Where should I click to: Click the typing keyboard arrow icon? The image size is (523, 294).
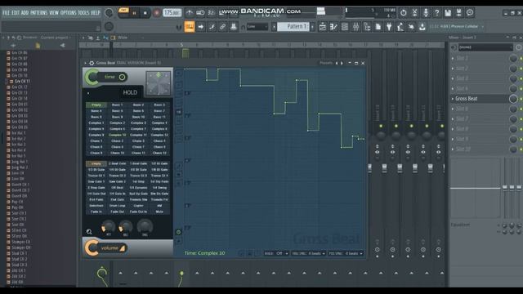click(200, 27)
